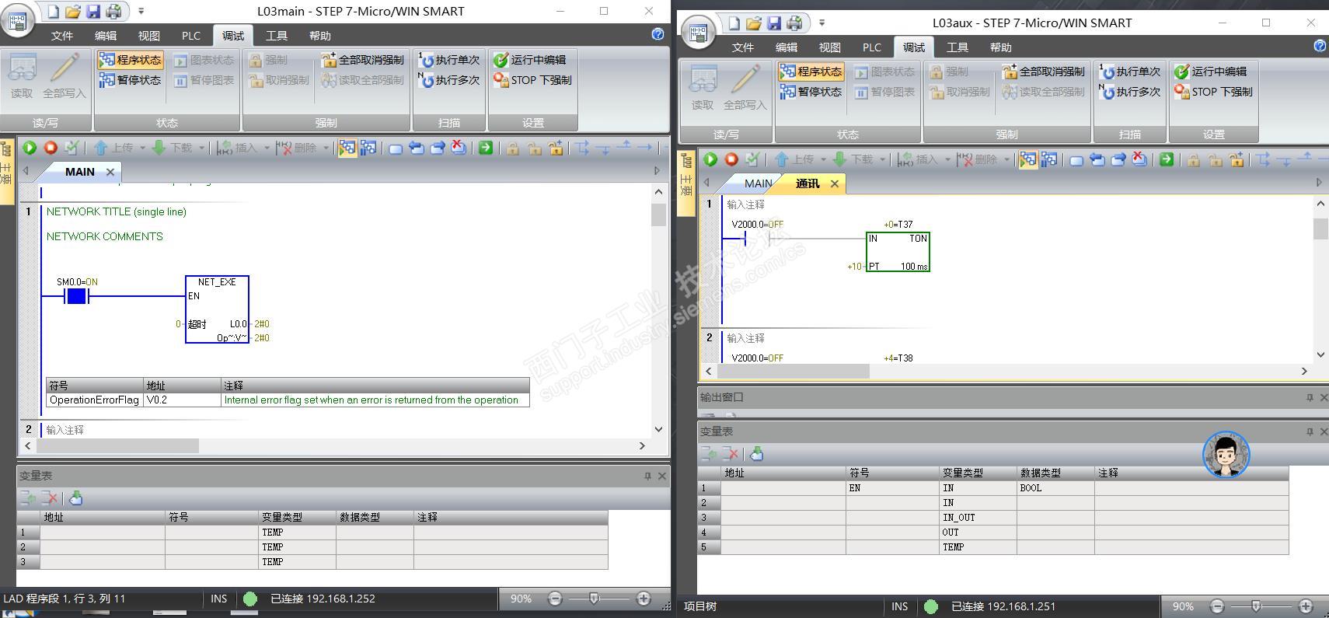
Task: Click horizontal scrollbar thumb in L03main editor
Action: 117,445
